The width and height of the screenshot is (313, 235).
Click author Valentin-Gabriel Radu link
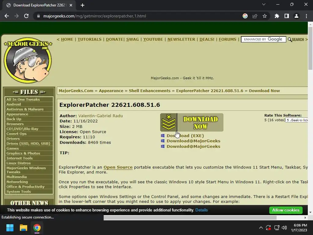101,116
